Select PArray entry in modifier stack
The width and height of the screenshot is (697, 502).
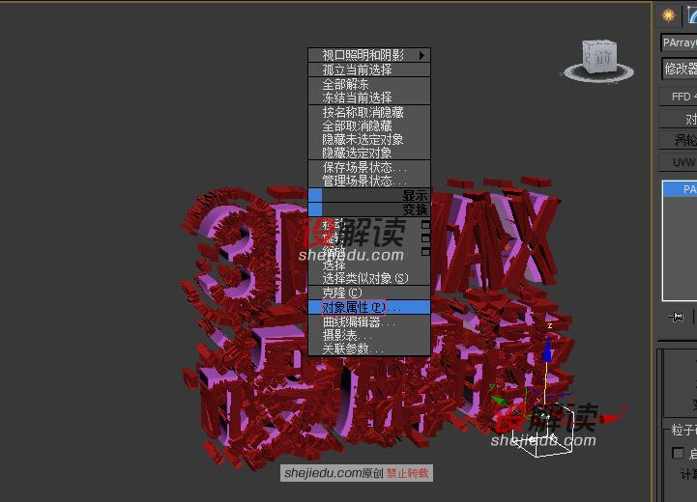tap(681, 189)
